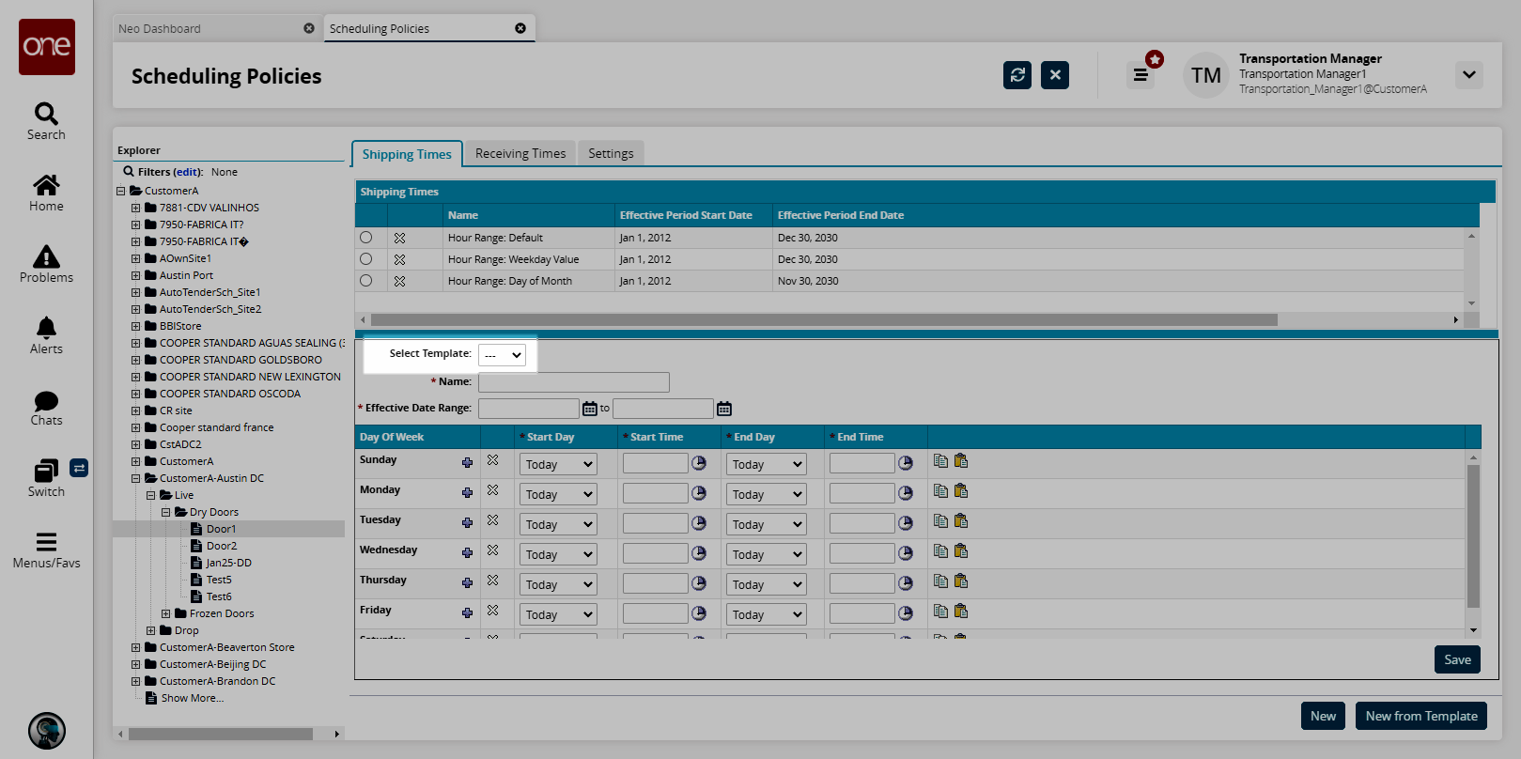Viewport: 1521px width, 759px height.
Task: Click the copy icon in Tuesday row
Action: 940,521
